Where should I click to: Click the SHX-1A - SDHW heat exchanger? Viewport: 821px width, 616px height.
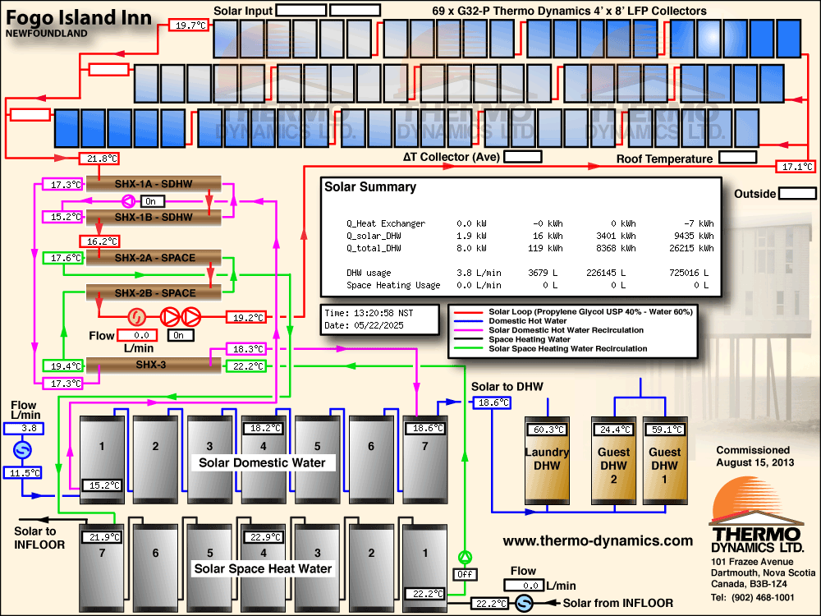tap(154, 184)
